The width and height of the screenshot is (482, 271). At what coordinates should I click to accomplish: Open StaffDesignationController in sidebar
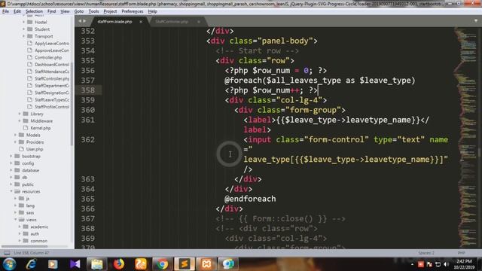52,93
